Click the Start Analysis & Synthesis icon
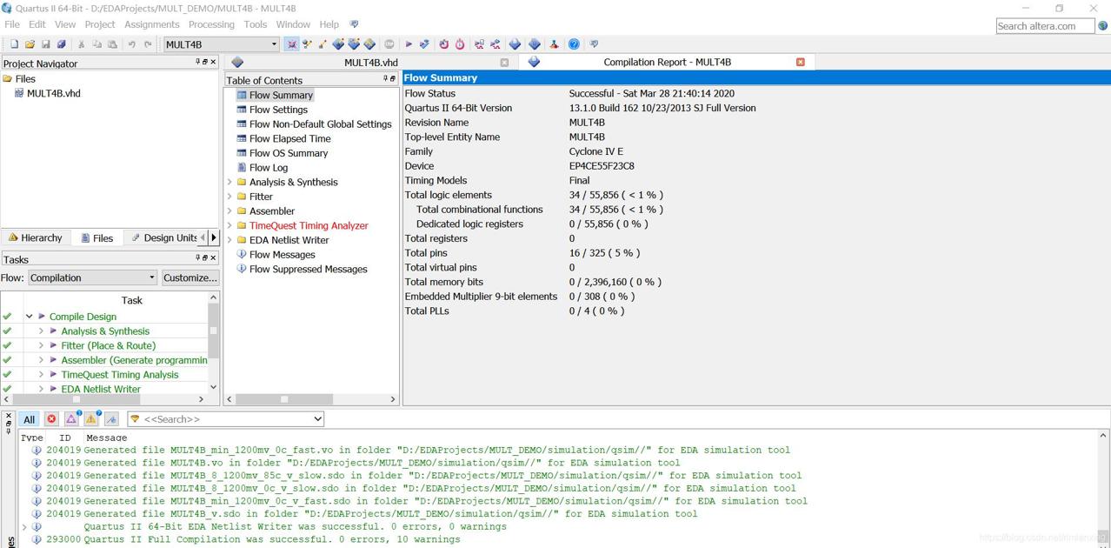Viewport: 1111px width, 548px height. (424, 44)
